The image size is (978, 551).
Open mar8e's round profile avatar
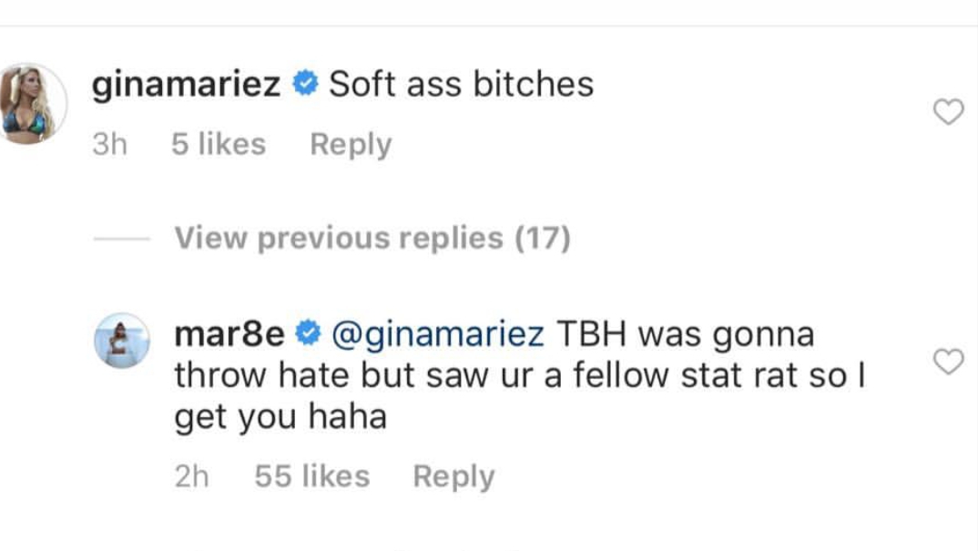(x=122, y=341)
